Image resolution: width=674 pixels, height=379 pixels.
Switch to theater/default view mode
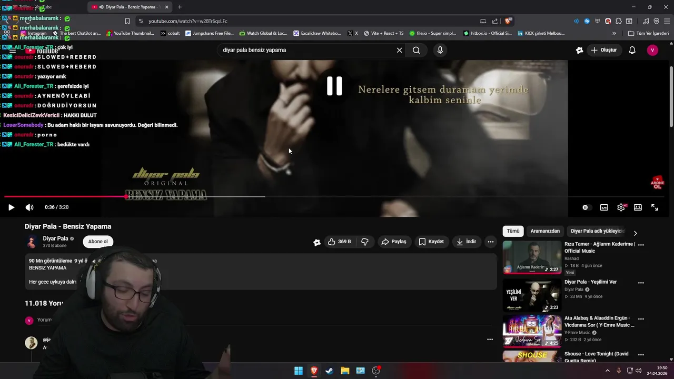[638, 207]
